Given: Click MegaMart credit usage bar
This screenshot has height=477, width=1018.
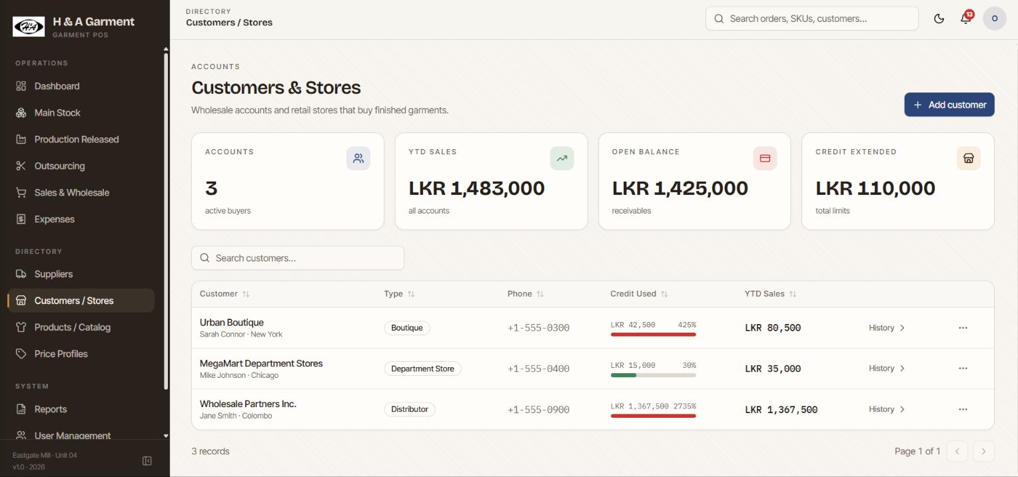Looking at the screenshot, I should pos(653,375).
